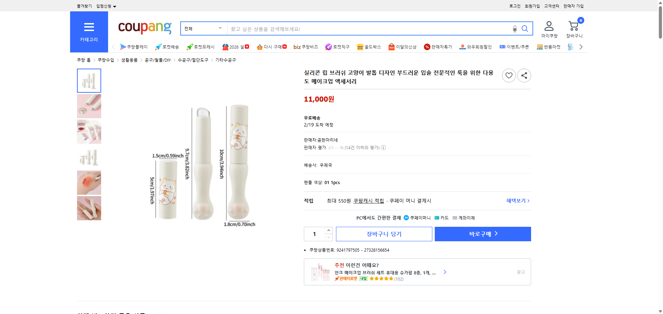Screen dimensions: 663x314
Task: Click the navigation carousel next chevron
Action: [x=581, y=47]
